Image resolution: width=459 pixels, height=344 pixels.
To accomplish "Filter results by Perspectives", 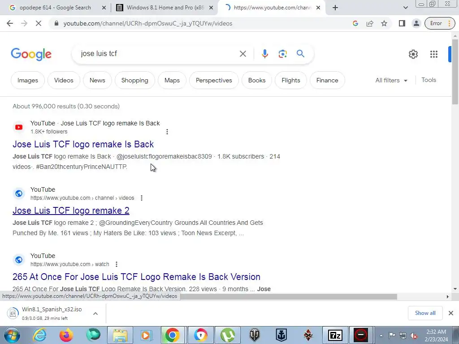I will [214, 80].
